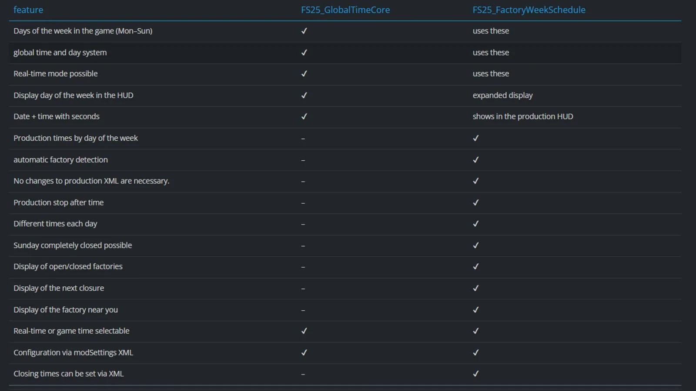Click the FS25_FactoryWeekSchedule column header
The width and height of the screenshot is (696, 391).
[x=529, y=10]
